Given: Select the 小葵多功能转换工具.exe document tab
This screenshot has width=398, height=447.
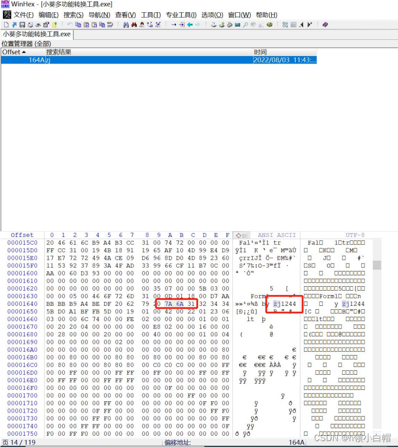Looking at the screenshot, I should [37, 34].
